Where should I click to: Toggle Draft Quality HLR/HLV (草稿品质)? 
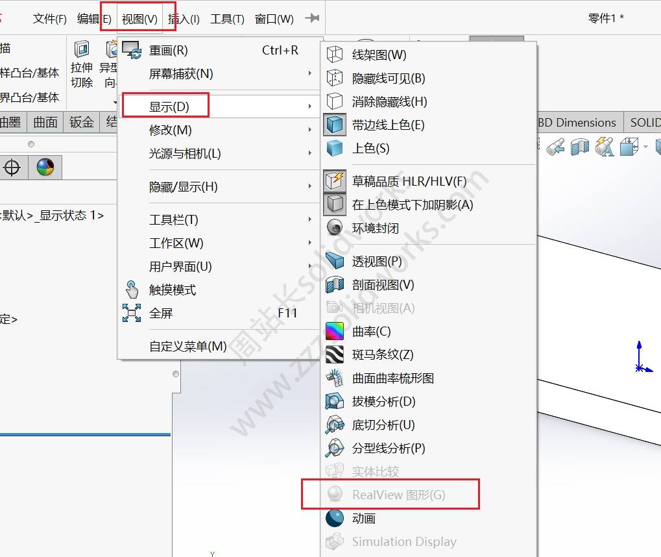tap(428, 182)
